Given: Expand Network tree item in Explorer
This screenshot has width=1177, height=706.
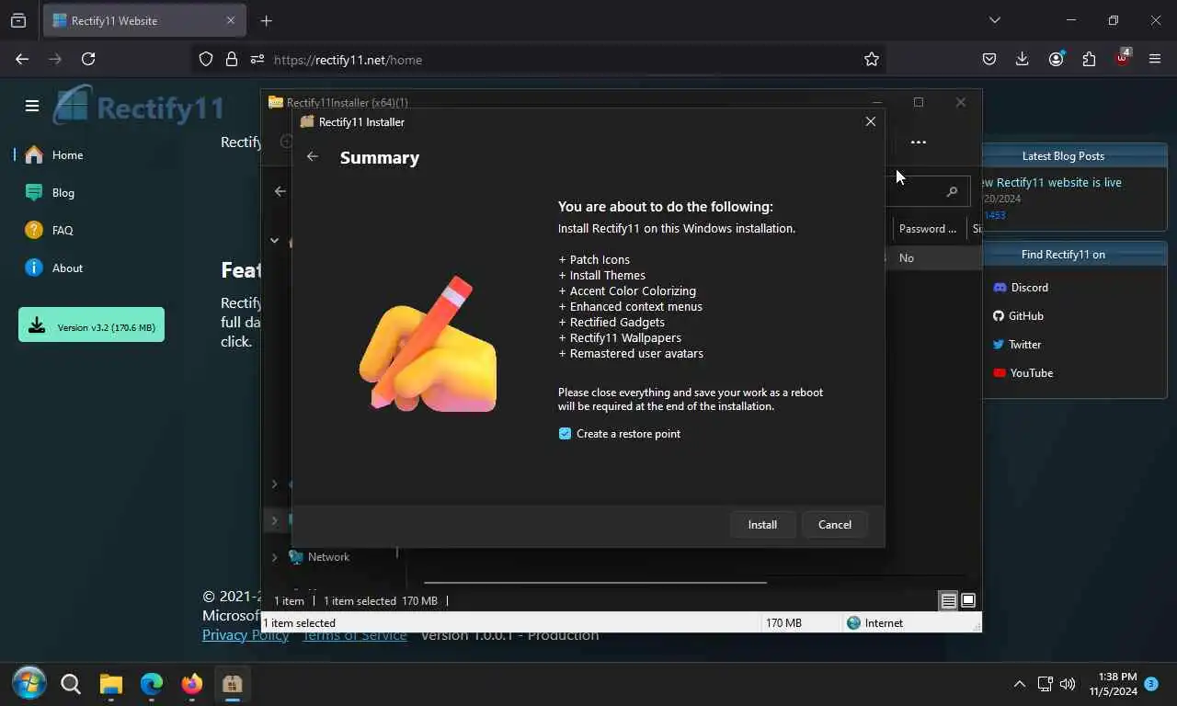Looking at the screenshot, I should [x=274, y=557].
